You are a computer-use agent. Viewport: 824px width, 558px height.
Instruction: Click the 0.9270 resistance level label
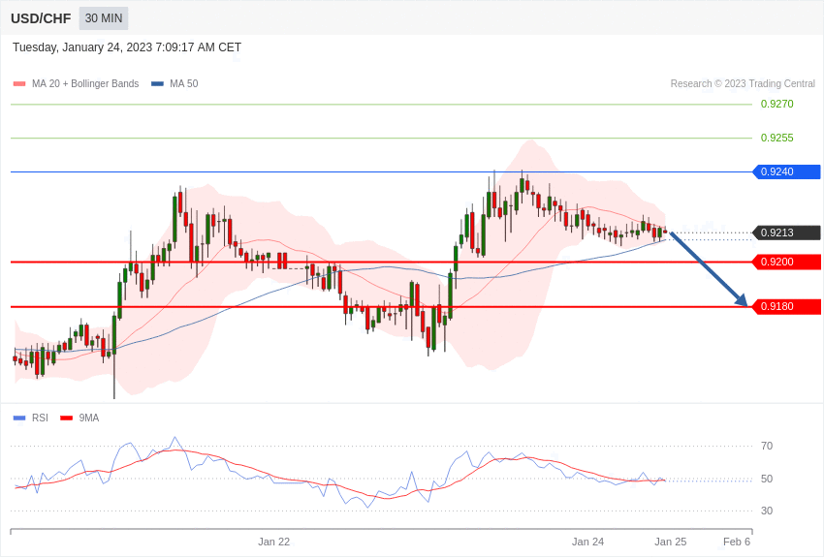pyautogui.click(x=776, y=104)
